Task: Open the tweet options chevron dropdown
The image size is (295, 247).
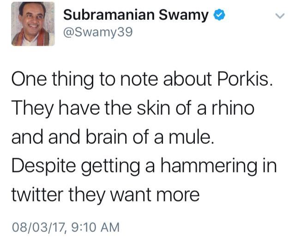Action: pyautogui.click(x=279, y=16)
